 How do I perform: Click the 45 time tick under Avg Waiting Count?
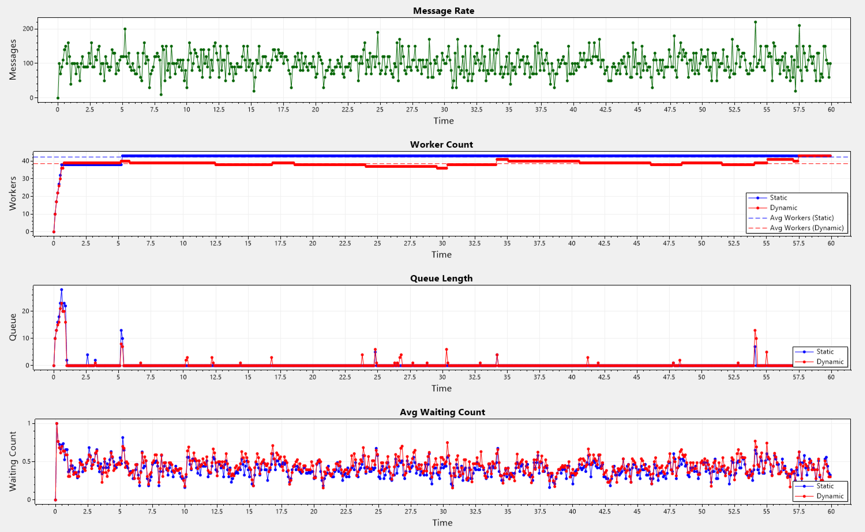(x=637, y=511)
